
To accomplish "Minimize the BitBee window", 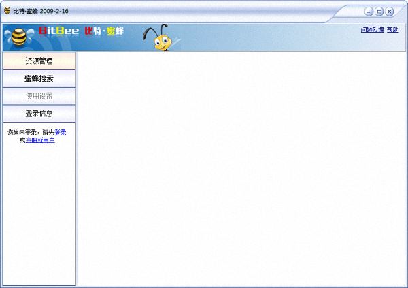I will click(369, 12).
